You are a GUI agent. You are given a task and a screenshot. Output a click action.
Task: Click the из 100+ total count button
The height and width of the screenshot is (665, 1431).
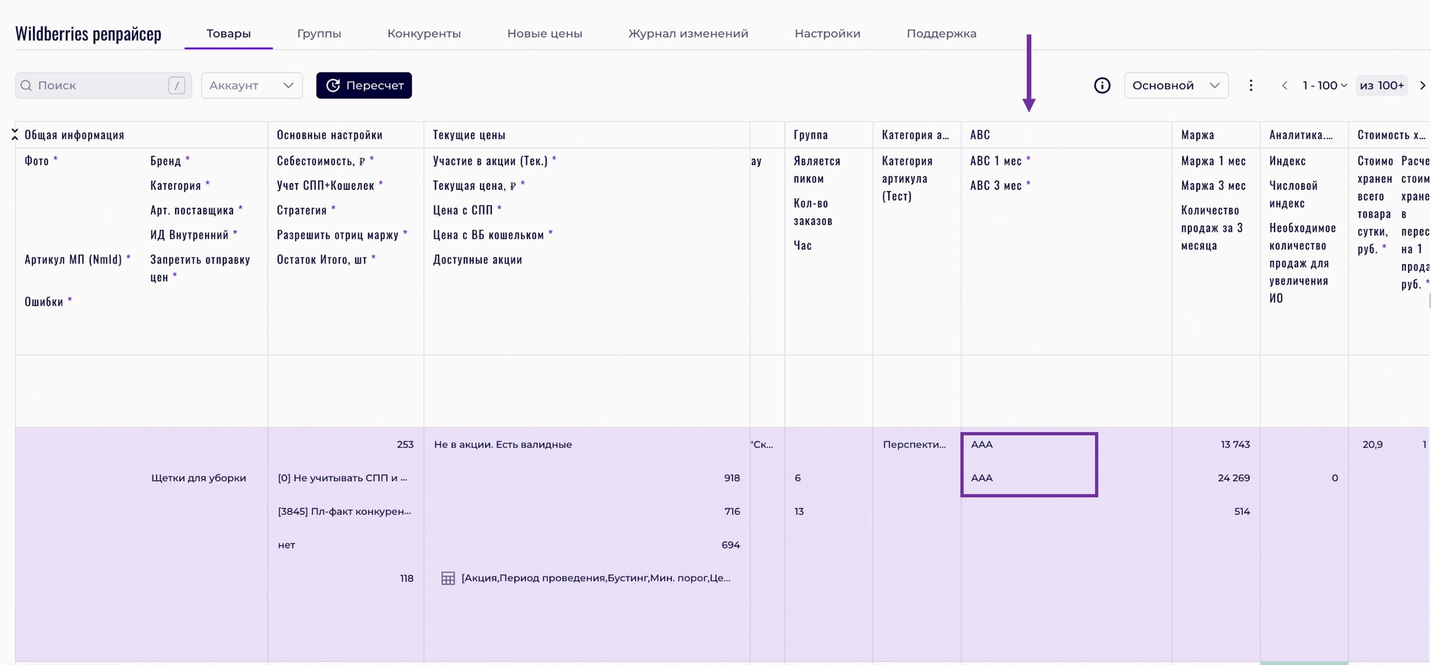(x=1381, y=86)
